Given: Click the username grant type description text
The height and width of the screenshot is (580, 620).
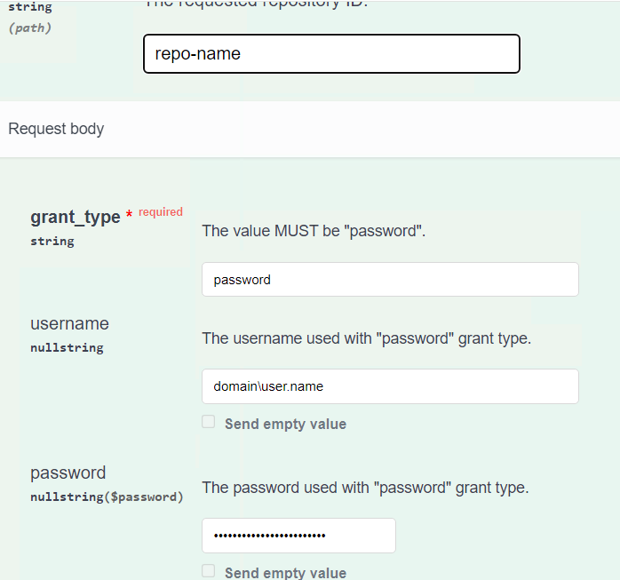Looking at the screenshot, I should click(x=367, y=338).
